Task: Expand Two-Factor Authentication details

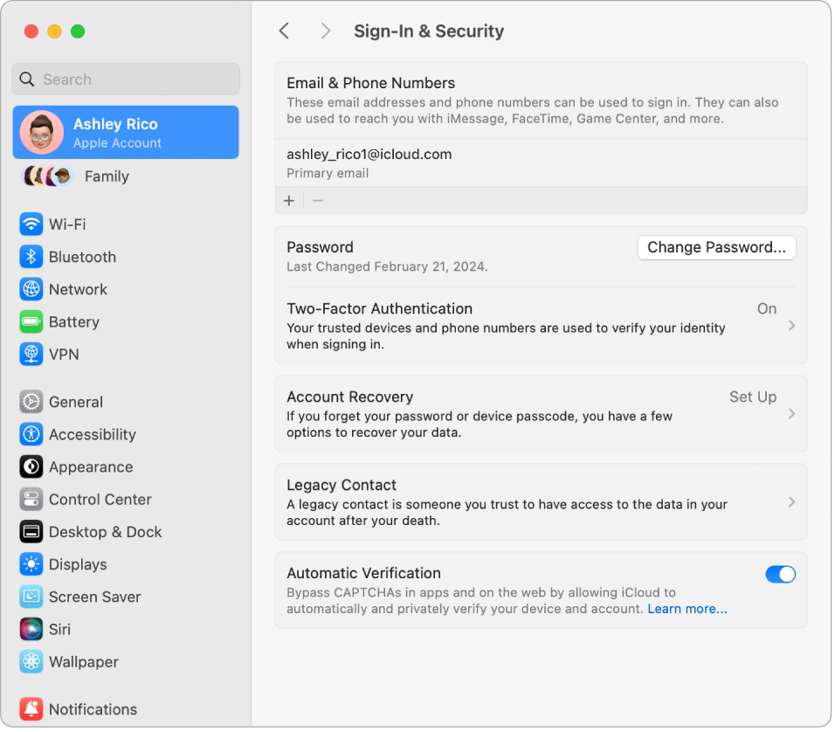Action: (x=791, y=326)
